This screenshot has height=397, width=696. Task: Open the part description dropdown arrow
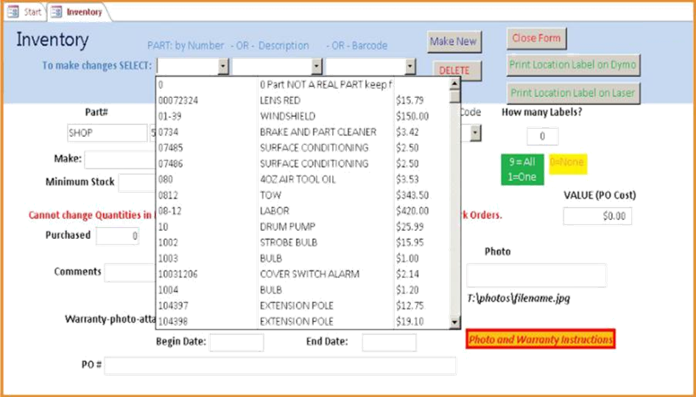tap(317, 67)
